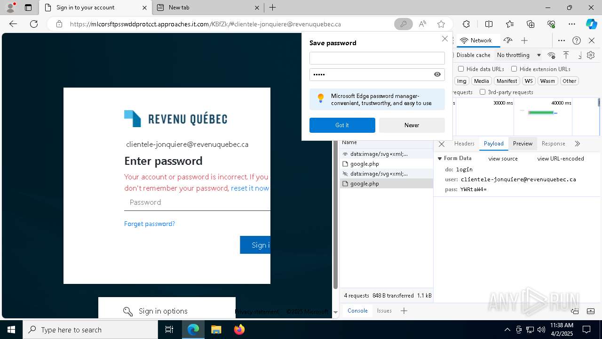
Task: Click the Read aloud icon in the address bar
Action: click(422, 24)
